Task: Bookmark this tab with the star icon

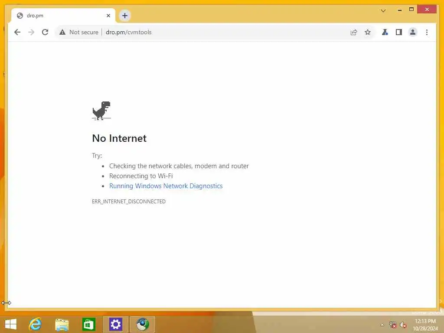Action: tap(368, 32)
